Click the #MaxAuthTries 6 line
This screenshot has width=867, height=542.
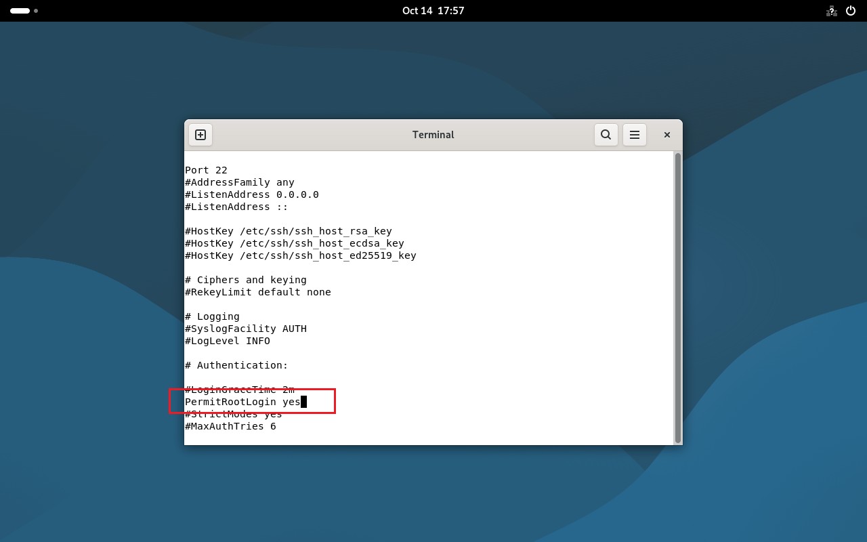230,426
